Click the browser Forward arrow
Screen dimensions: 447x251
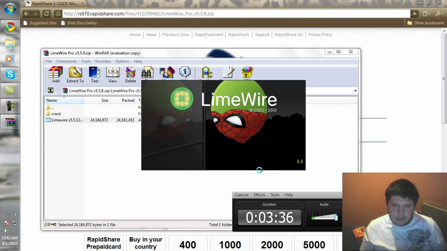35,14
